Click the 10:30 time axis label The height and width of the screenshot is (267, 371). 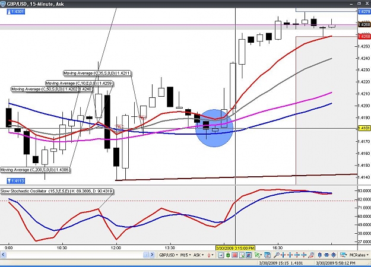[62, 248]
